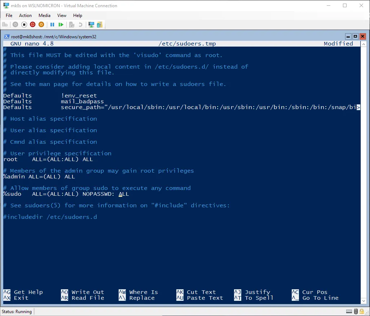Open the View menu

62,16
